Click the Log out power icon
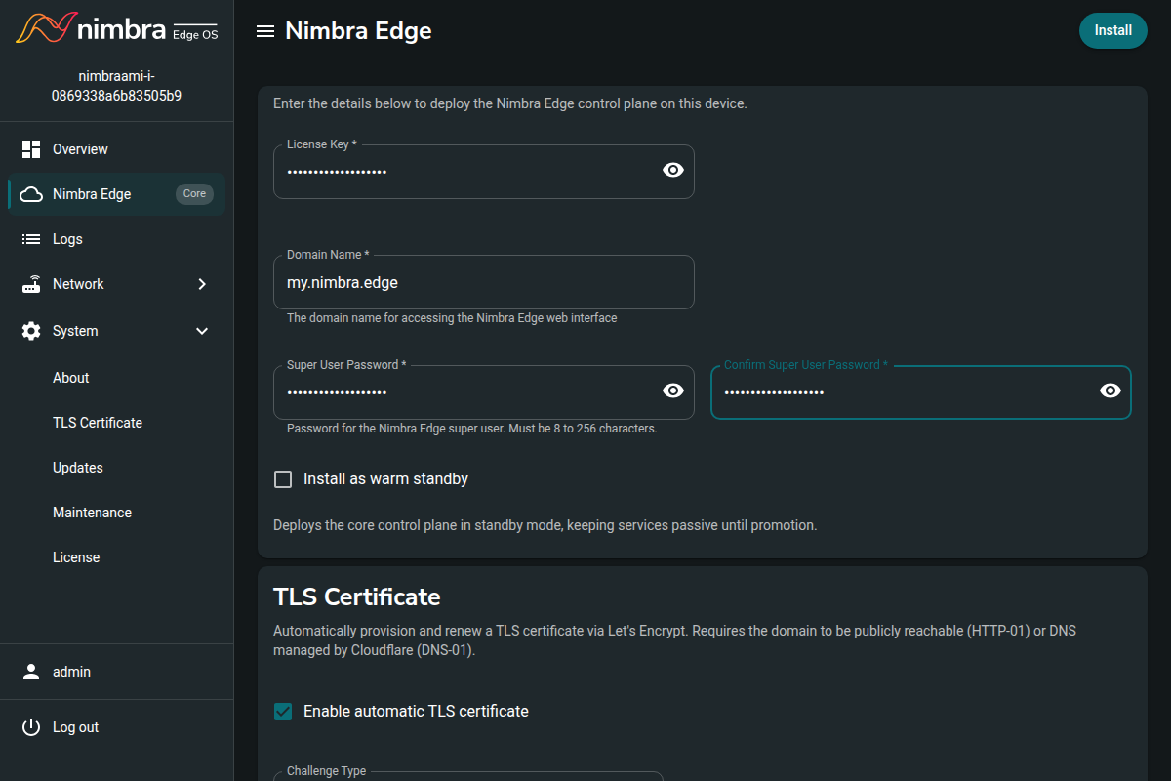 [31, 727]
